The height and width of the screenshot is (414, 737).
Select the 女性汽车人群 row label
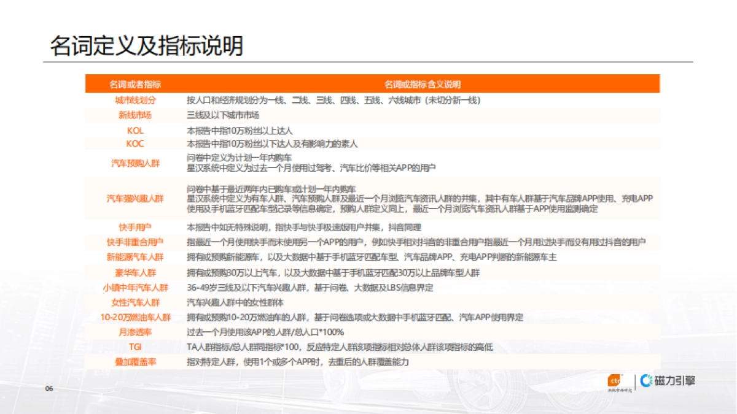[136, 302]
